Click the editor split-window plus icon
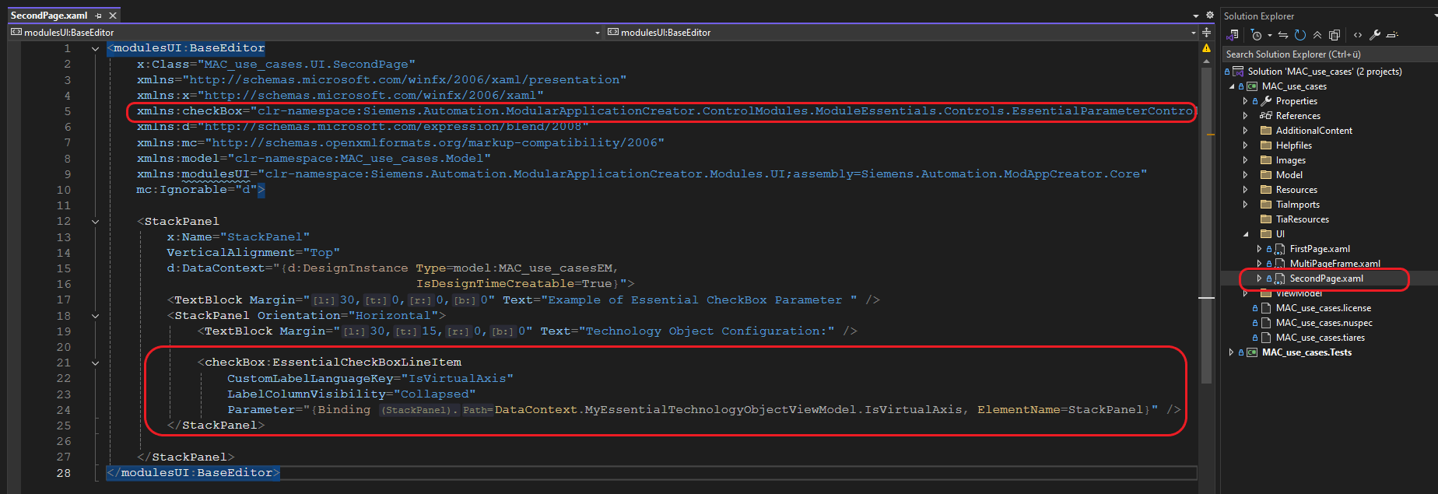 coord(1206,33)
